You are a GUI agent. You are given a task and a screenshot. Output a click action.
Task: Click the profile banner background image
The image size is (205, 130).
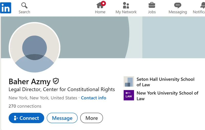(x=131, y=37)
